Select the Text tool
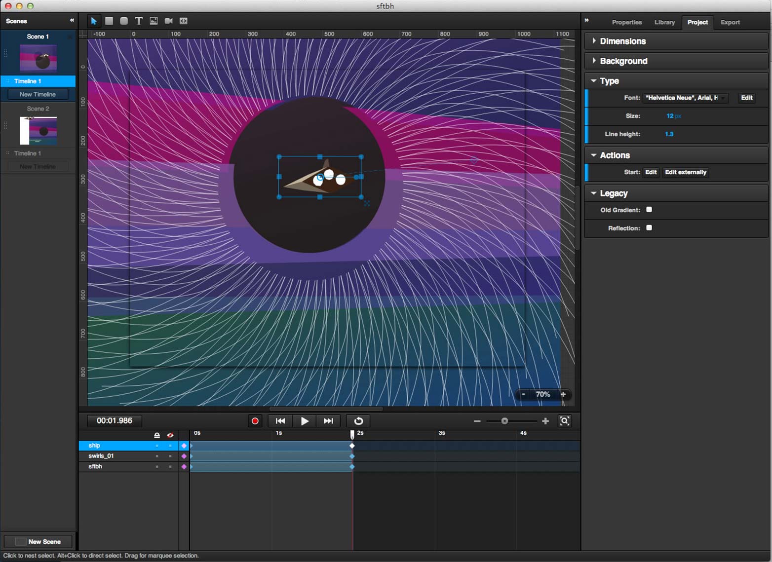 click(x=139, y=21)
